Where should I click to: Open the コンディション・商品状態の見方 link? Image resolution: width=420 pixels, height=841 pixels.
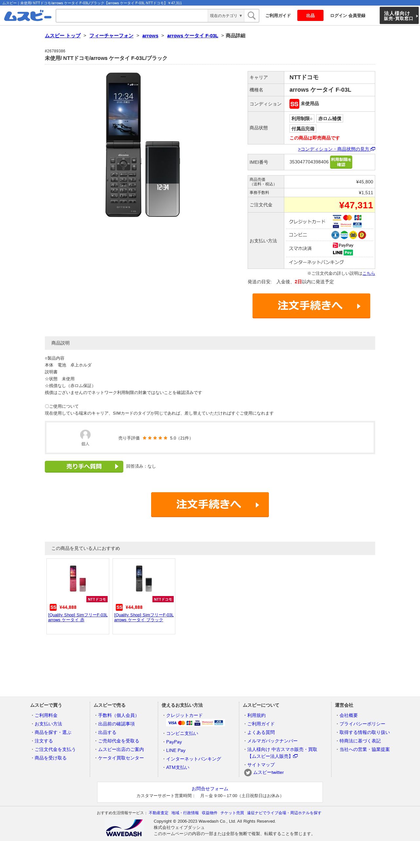point(336,149)
